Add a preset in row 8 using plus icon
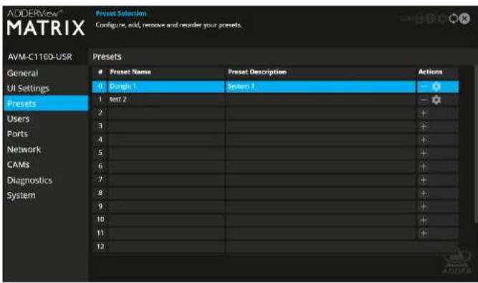The height and width of the screenshot is (283, 478). point(424,193)
